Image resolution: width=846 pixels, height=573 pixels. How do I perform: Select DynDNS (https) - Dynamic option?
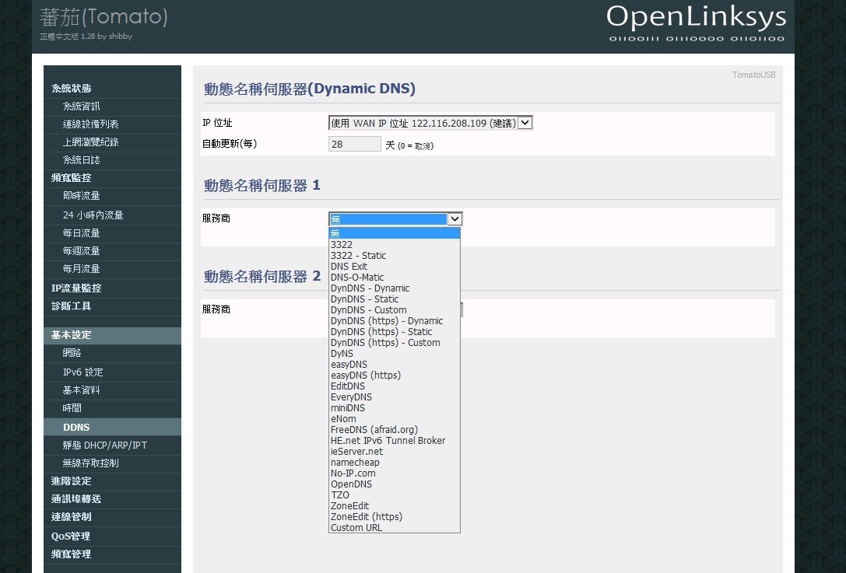pos(395,321)
